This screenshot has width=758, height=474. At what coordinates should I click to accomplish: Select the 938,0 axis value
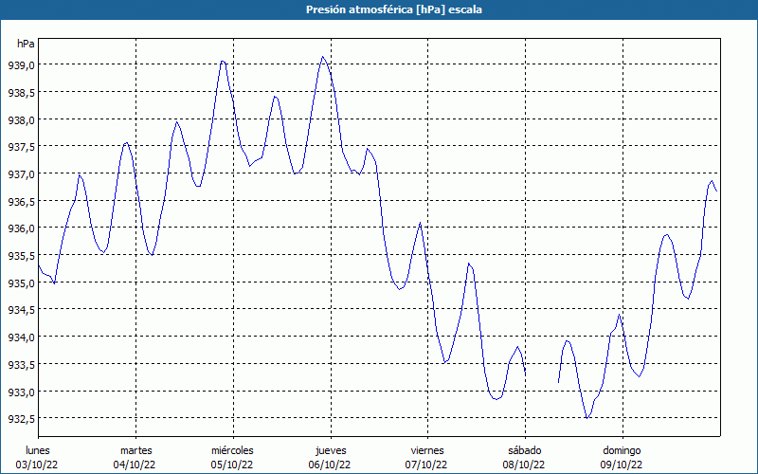[x=21, y=119]
